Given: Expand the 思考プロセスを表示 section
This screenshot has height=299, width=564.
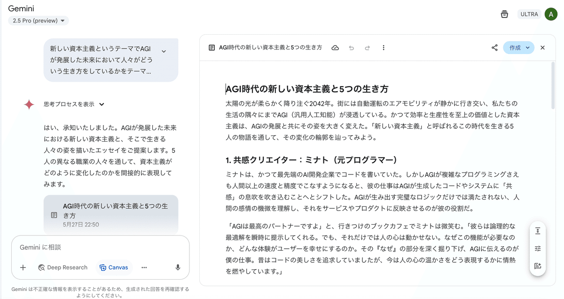Looking at the screenshot, I should coord(73,104).
